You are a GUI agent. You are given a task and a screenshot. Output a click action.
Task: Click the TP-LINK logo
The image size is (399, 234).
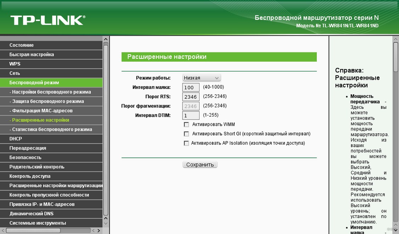(x=47, y=20)
